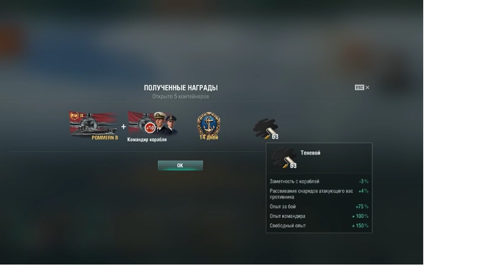
Task: Select the Теневой camouflage reward with 63
Action: 266,129
